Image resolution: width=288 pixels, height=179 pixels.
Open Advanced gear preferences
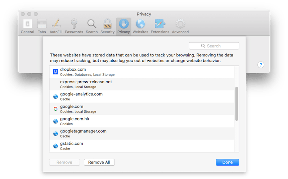180,26
